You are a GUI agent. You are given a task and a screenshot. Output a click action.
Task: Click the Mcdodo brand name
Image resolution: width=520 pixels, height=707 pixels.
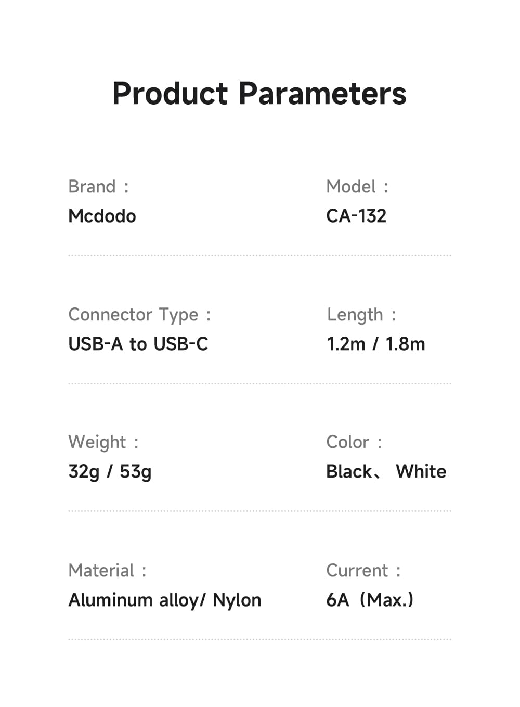click(102, 216)
